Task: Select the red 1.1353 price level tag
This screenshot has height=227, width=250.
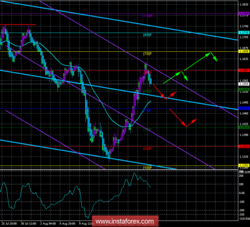Action: pos(244,146)
